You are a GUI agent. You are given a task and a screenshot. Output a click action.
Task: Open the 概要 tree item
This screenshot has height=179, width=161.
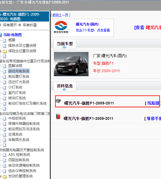[x=12, y=40]
